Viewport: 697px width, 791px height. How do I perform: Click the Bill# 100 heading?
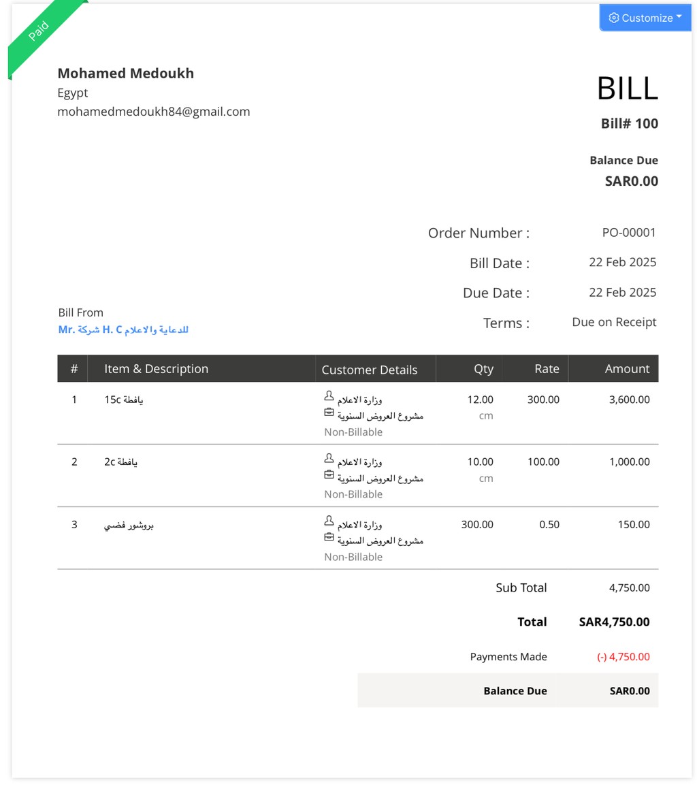point(629,124)
